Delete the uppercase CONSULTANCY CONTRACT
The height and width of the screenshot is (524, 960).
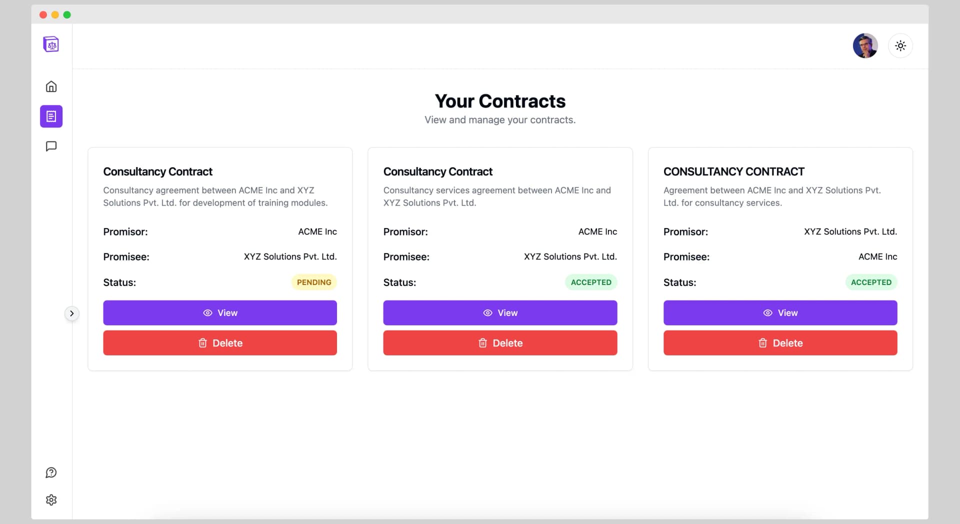780,343
